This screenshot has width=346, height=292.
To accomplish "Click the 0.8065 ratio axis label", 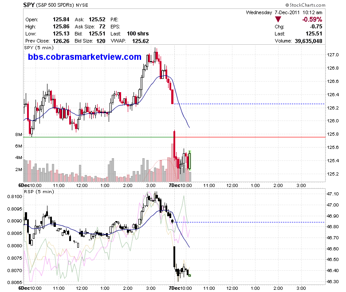I will pos(15,282).
